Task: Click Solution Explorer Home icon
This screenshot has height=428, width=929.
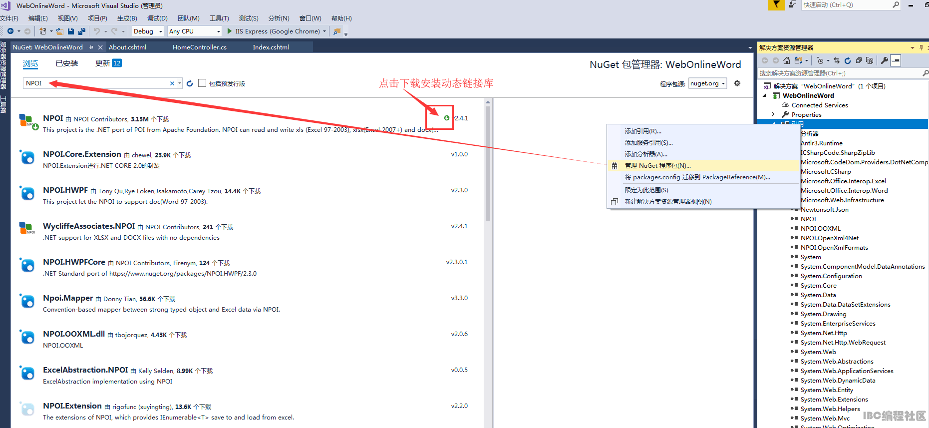Action: 787,60
